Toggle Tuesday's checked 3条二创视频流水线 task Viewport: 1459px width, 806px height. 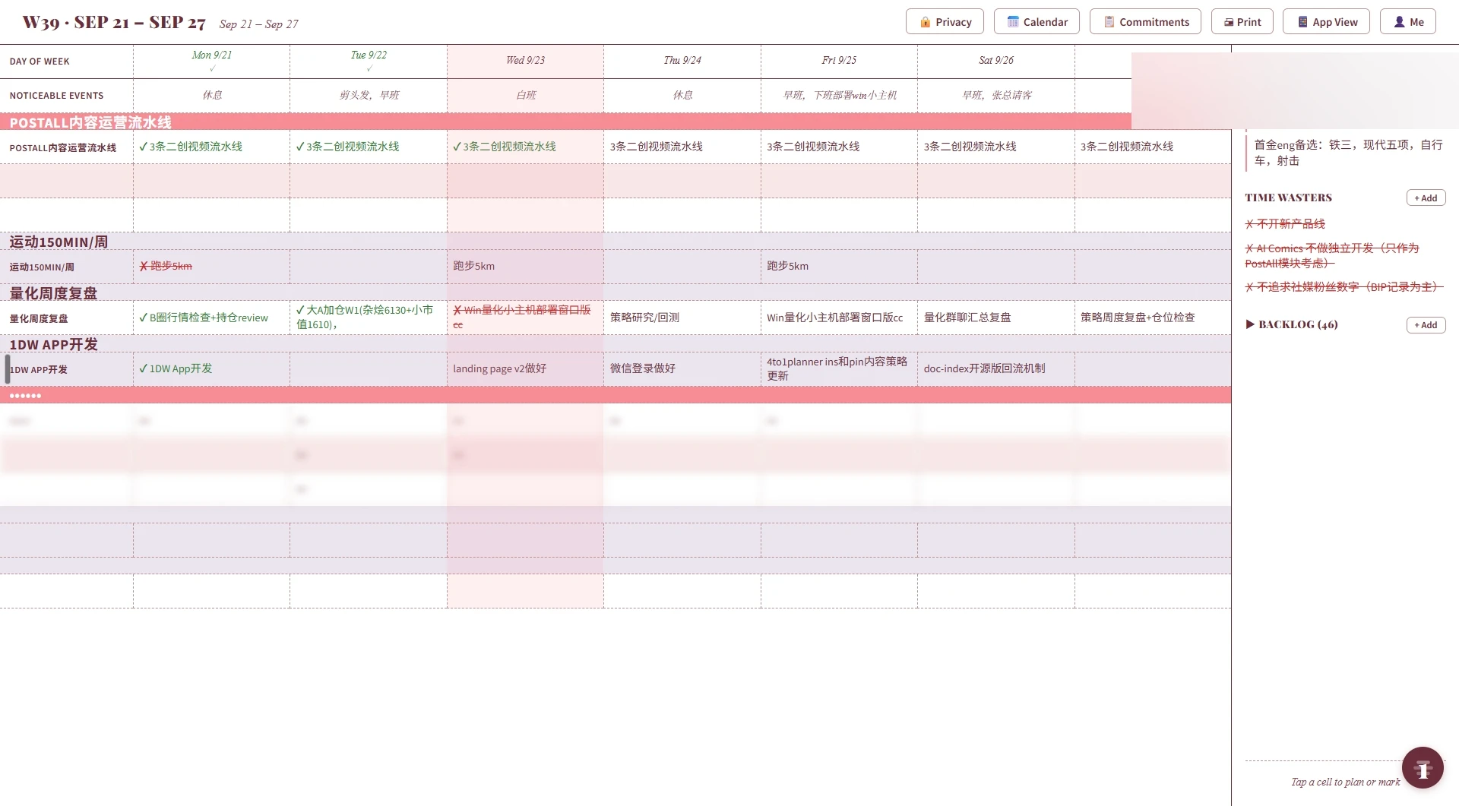coord(369,147)
